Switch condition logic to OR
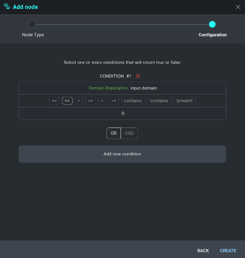Viewport: 245px width, 258px height. tap(114, 133)
